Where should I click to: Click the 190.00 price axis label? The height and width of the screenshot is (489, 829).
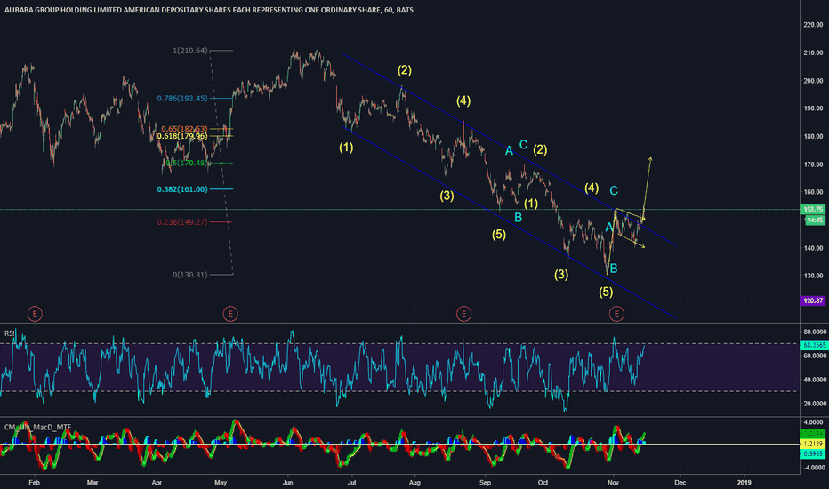coord(813,108)
